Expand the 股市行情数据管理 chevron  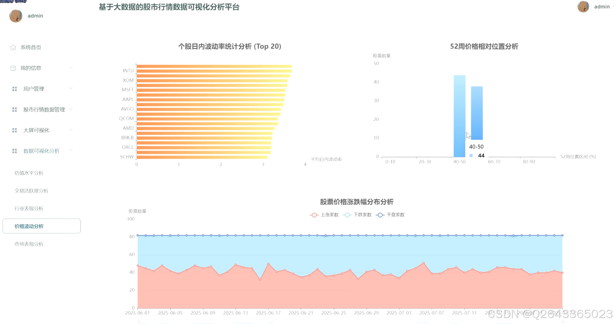(71, 109)
